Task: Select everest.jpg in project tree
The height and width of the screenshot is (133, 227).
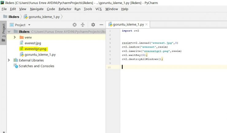Action: click(33, 43)
